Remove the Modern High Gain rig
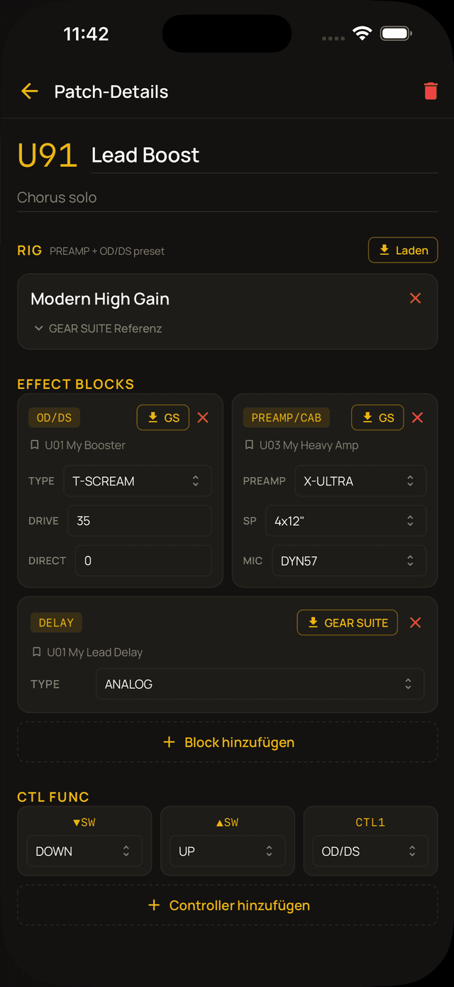This screenshot has height=987, width=454. tap(415, 298)
